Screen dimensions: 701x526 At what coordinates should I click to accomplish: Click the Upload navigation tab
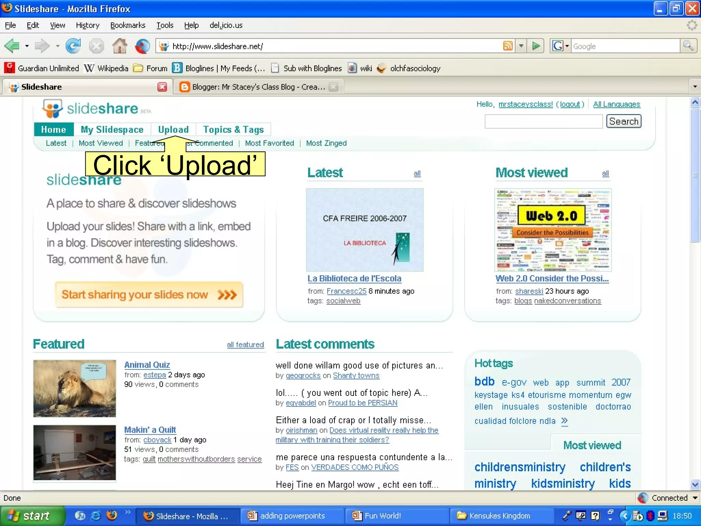coord(173,129)
